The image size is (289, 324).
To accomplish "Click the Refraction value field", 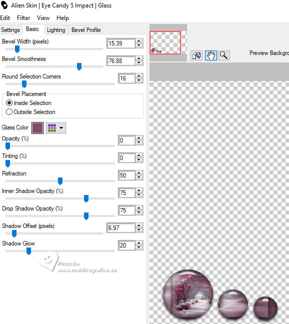I will coord(126,175).
